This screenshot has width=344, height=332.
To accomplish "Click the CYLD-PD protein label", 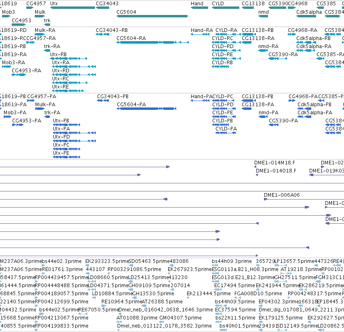I will pos(223,105).
